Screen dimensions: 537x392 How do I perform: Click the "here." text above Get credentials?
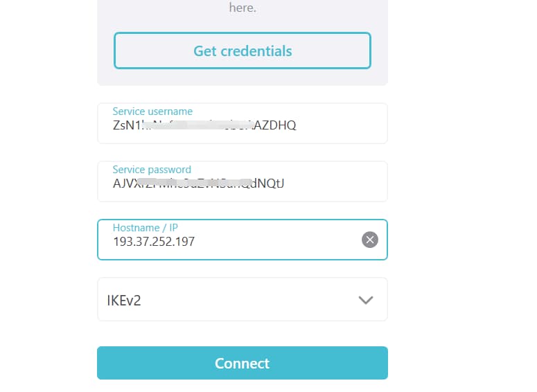243,8
